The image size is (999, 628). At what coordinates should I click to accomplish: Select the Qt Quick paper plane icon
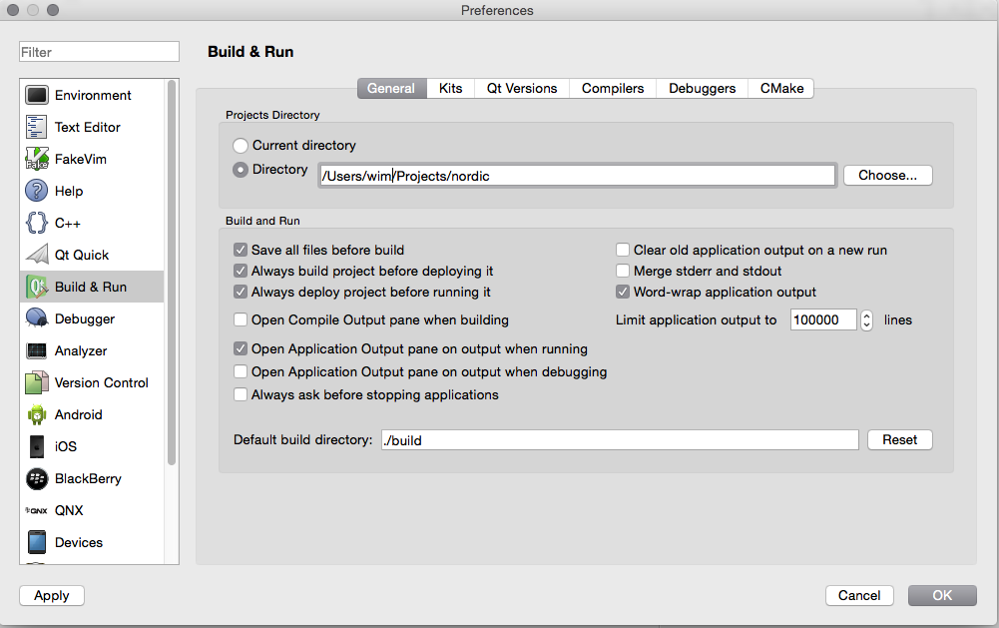(x=36, y=255)
